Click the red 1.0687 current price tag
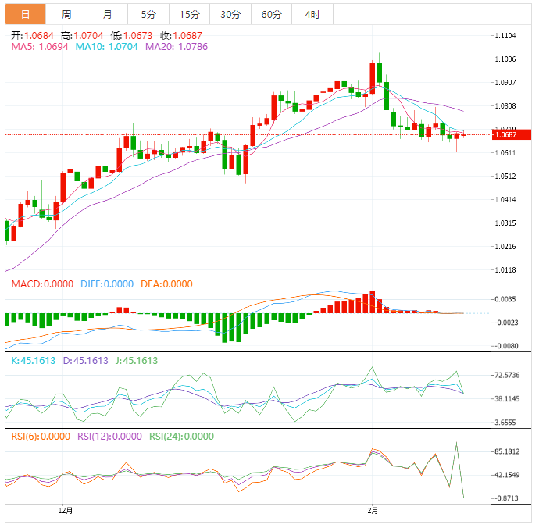The width and height of the screenshot is (539, 528). point(512,134)
